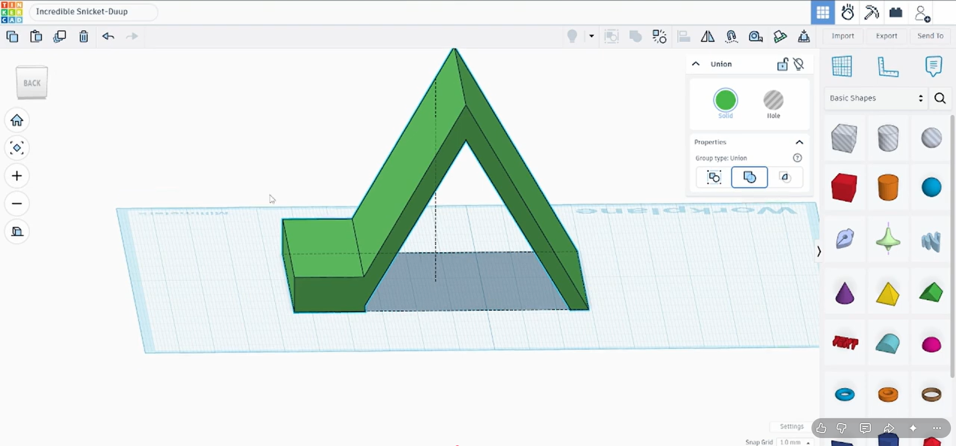
Task: Open the Export menu
Action: tap(886, 36)
